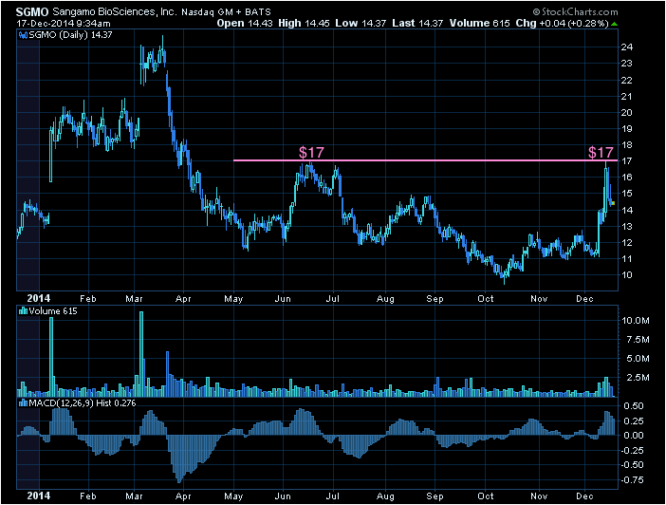Image resolution: width=666 pixels, height=505 pixels.
Task: Click the 17 price axis label
Action: tap(627, 161)
